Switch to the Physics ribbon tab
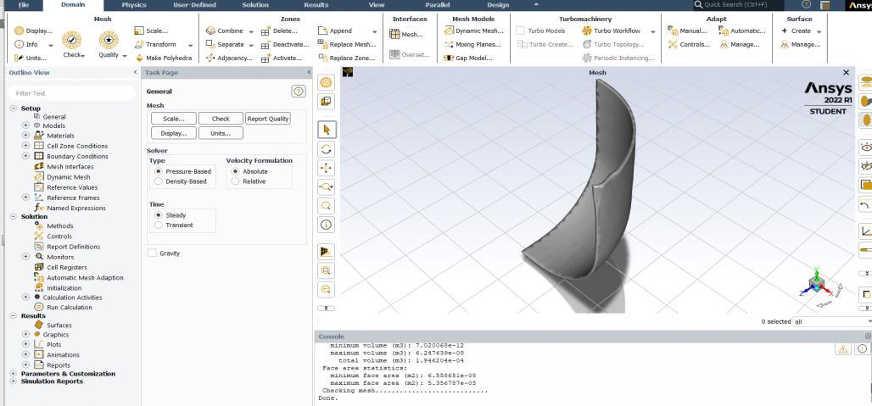Viewport: 872px width, 406px height. click(x=134, y=5)
